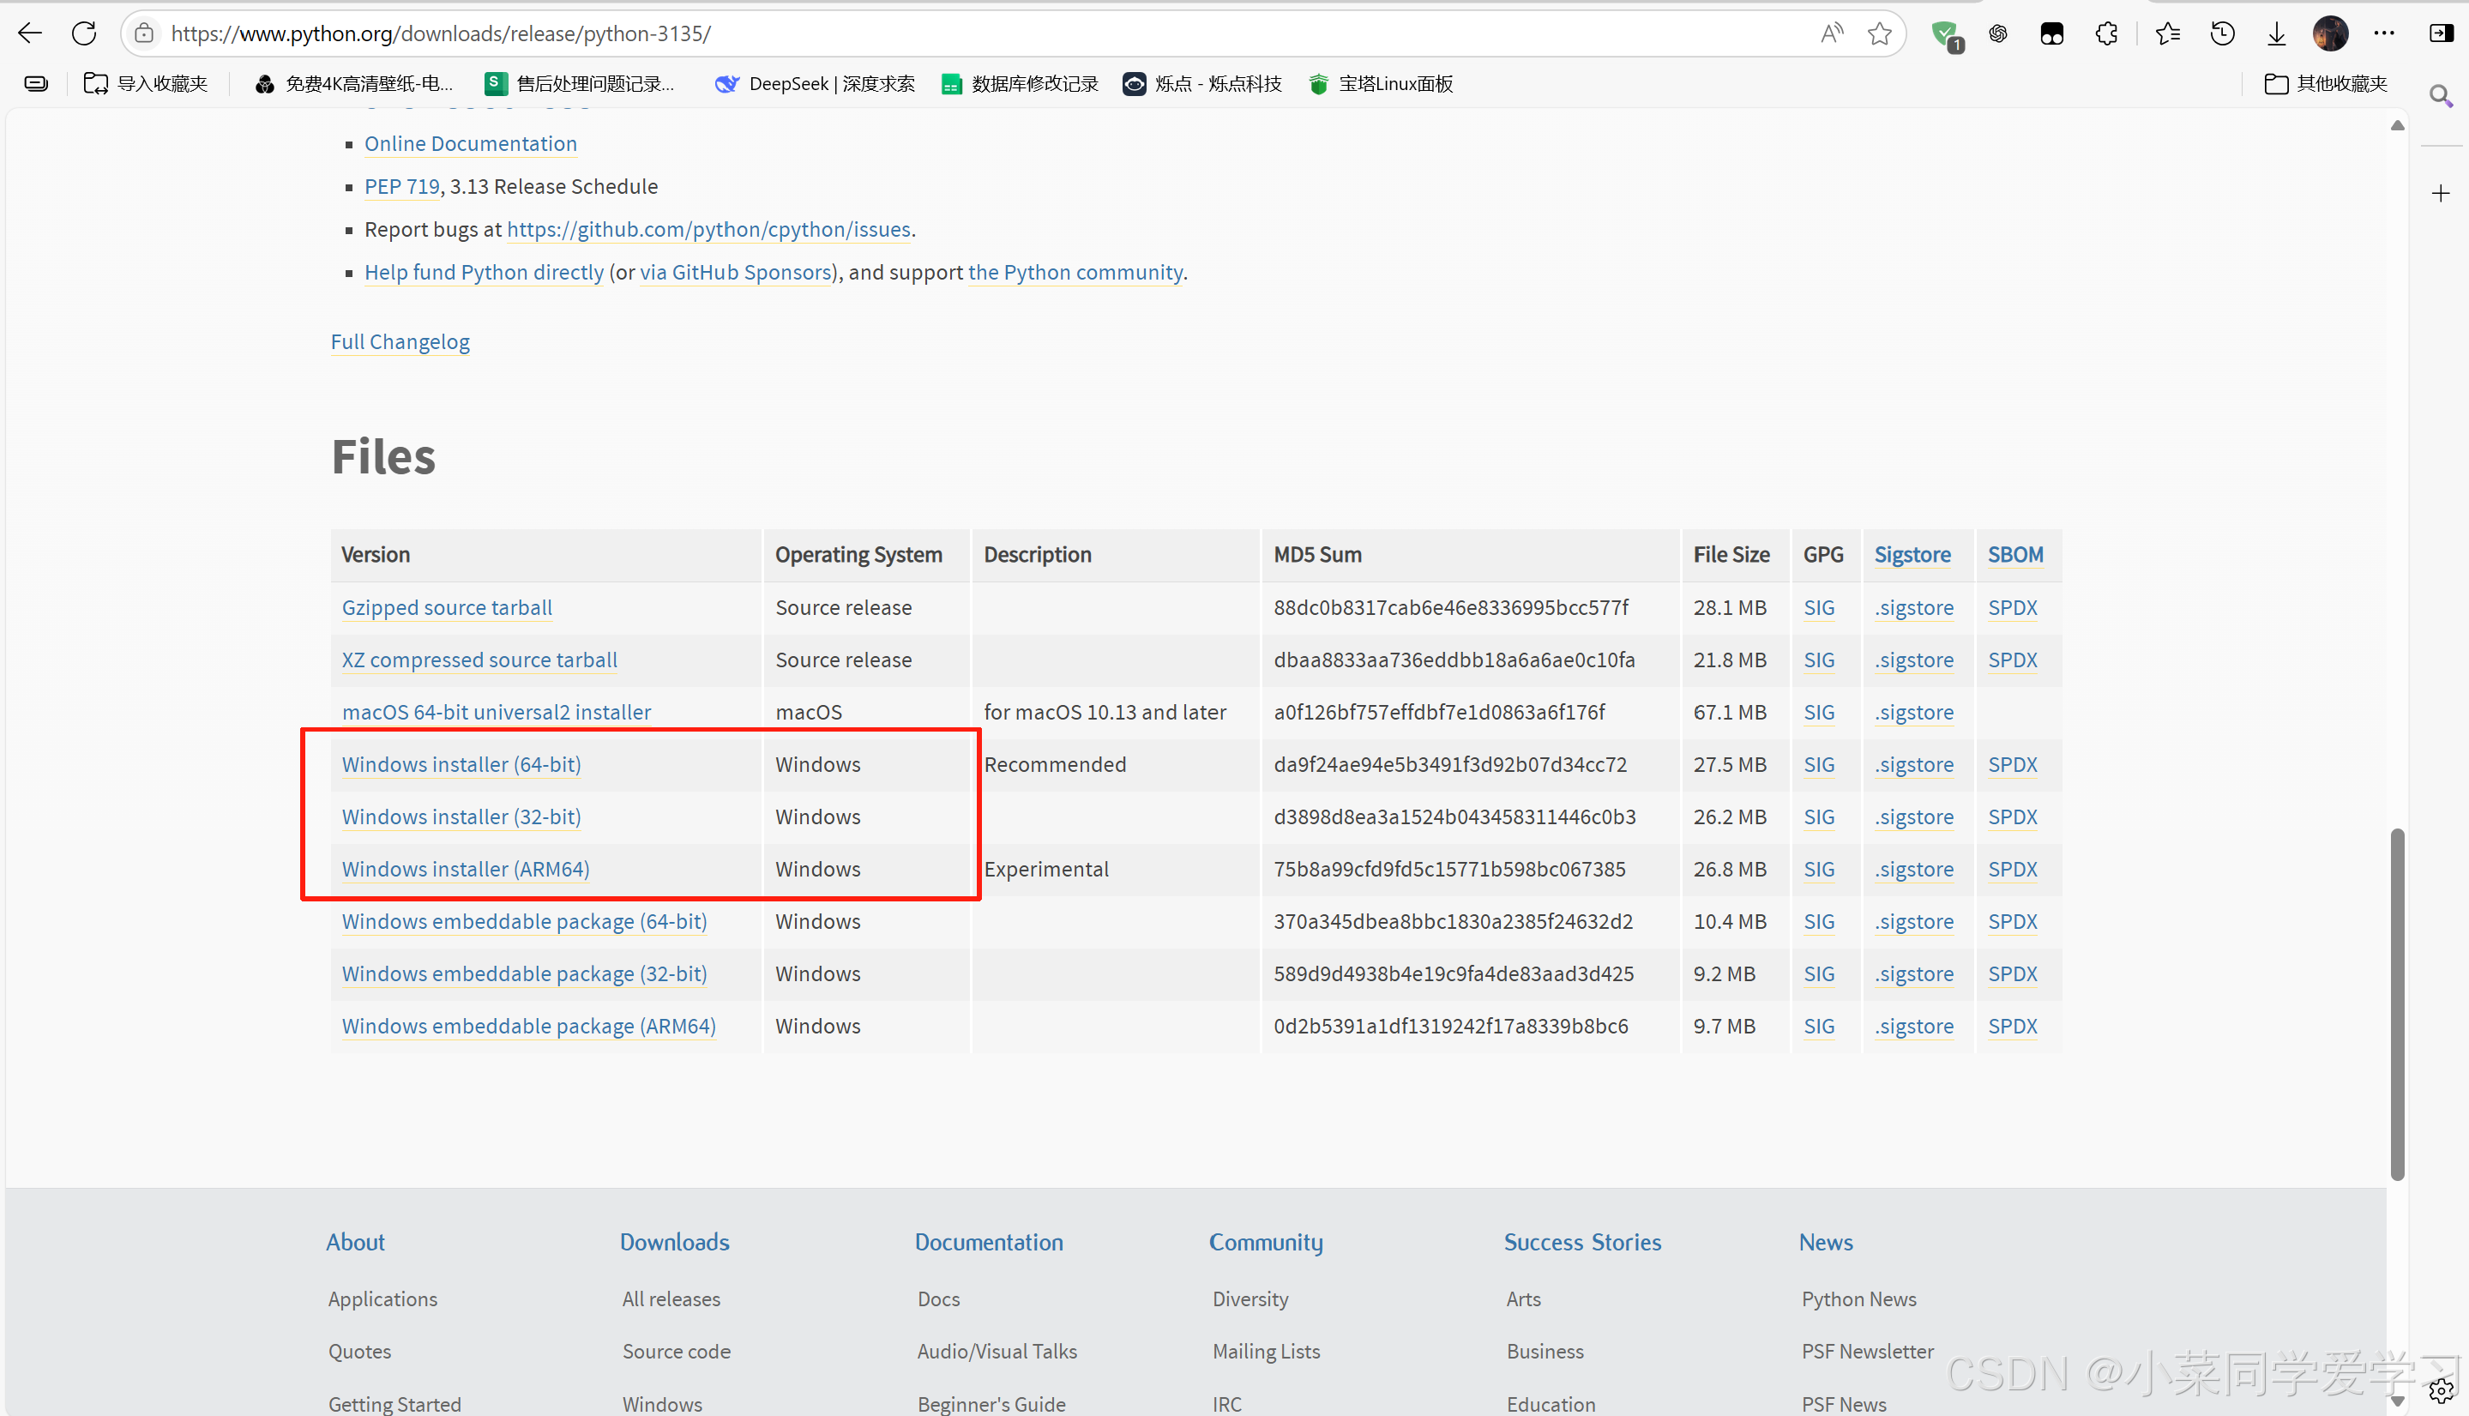This screenshot has height=1416, width=2469.
Task: Add page to favorites star icon
Action: point(1879,34)
